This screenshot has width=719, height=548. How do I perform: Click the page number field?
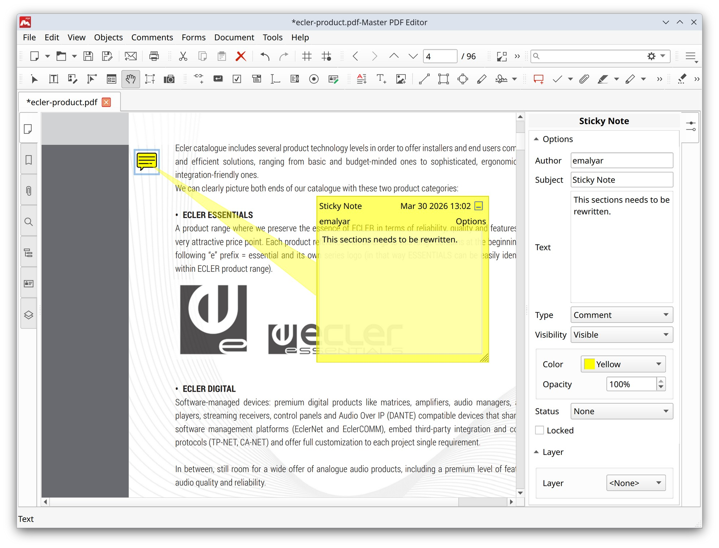pyautogui.click(x=440, y=56)
